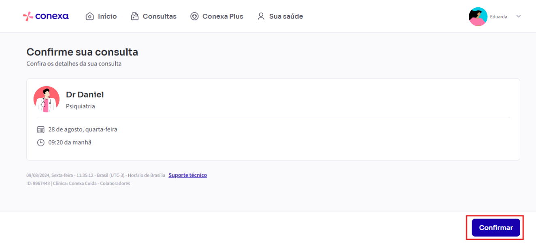Click the time 09:20 da manhã

[x=70, y=142]
